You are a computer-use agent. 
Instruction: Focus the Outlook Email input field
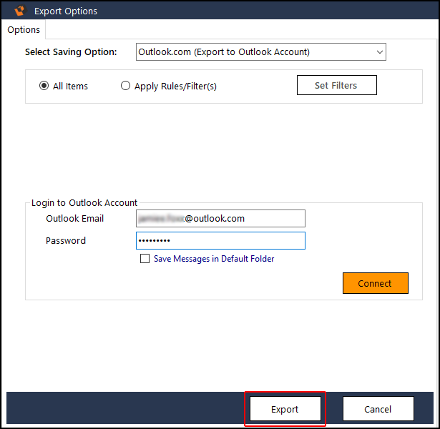(x=220, y=218)
